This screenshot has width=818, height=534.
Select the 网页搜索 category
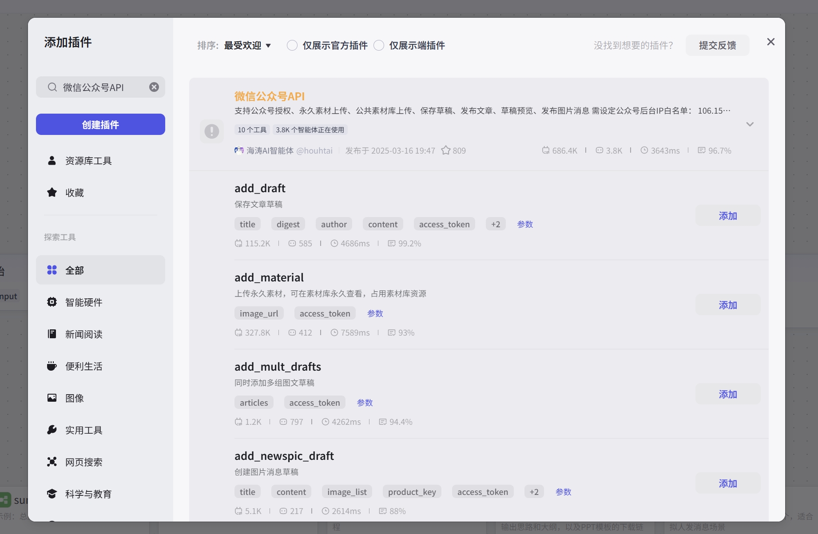100,462
